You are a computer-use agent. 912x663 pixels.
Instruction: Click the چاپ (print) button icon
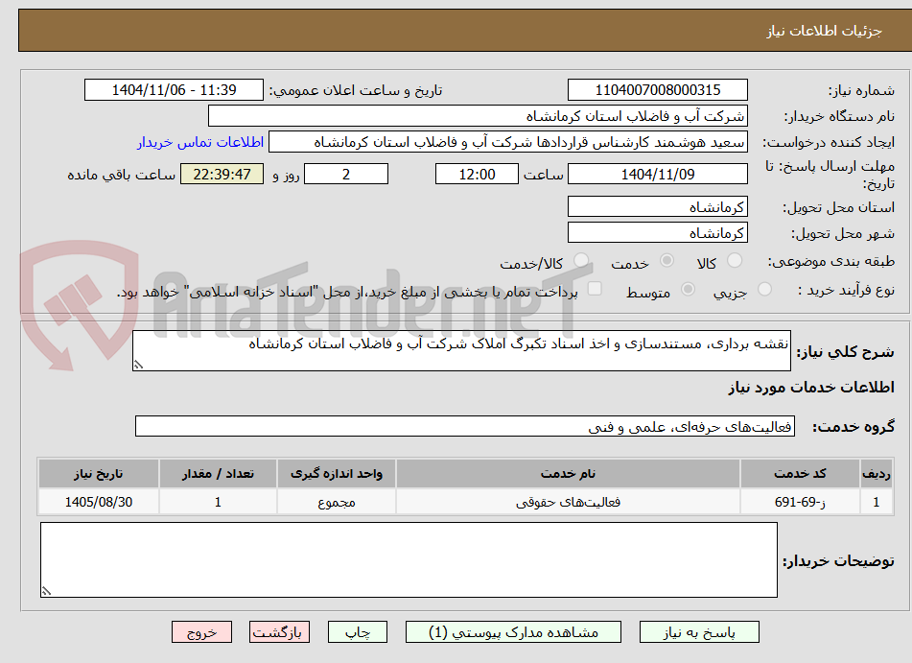357,631
